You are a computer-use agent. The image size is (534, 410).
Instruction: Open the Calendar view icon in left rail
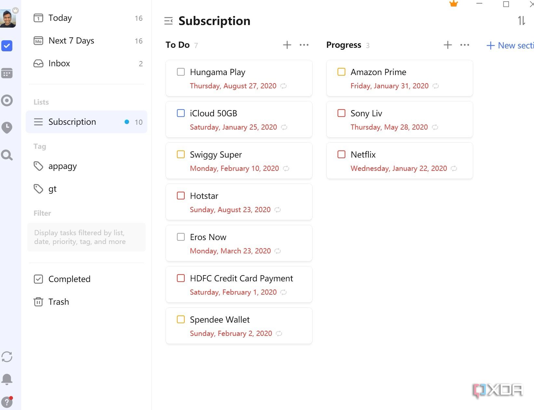(x=7, y=73)
